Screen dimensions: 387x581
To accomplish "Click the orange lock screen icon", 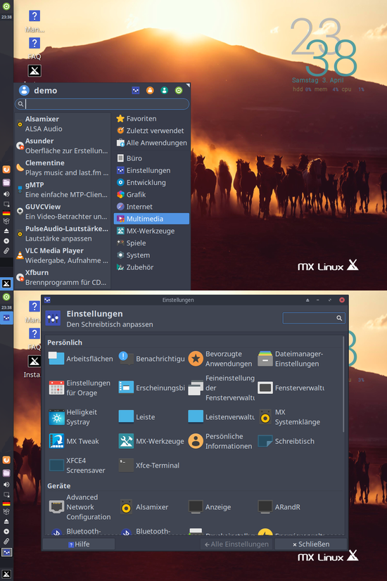I will 150,91.
